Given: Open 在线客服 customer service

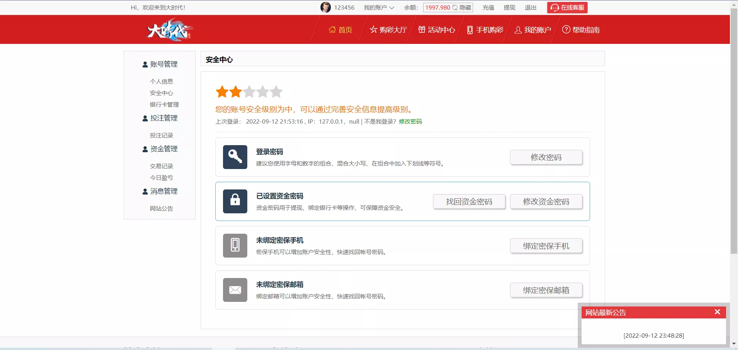Looking at the screenshot, I should coord(567,7).
